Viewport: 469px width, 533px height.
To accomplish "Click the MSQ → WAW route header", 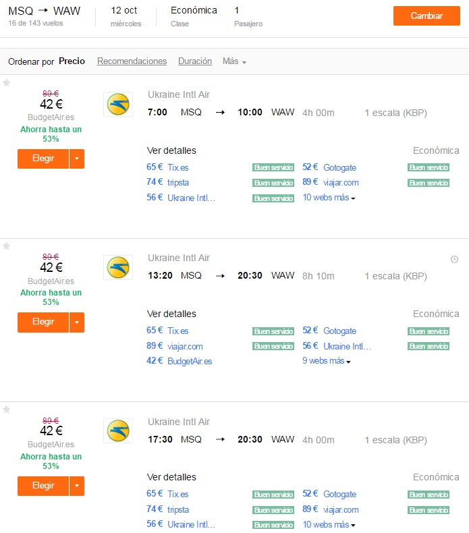I will coord(45,11).
